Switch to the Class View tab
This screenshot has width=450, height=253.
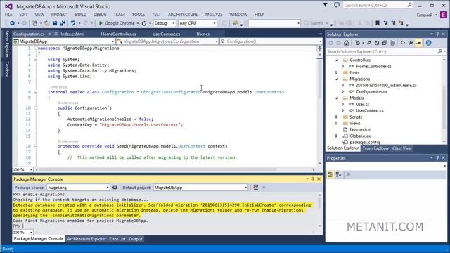(x=402, y=148)
